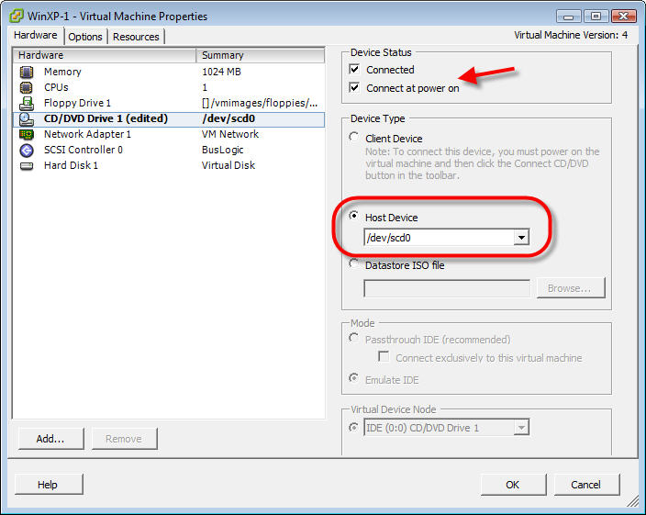Switch to the Options tab
Image resolution: width=646 pixels, height=515 pixels.
tap(85, 37)
